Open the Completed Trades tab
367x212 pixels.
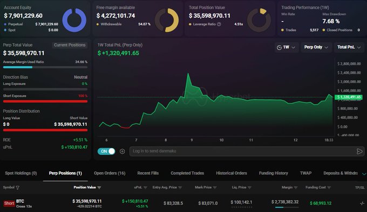tap(187, 173)
